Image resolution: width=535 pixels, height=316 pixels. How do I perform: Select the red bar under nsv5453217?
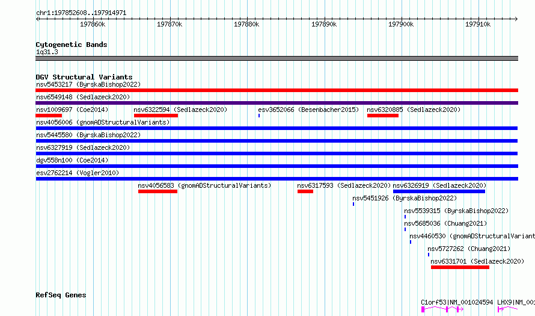coord(277,90)
